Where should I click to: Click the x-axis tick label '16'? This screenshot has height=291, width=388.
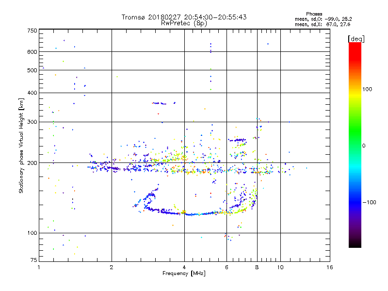(x=330, y=267)
